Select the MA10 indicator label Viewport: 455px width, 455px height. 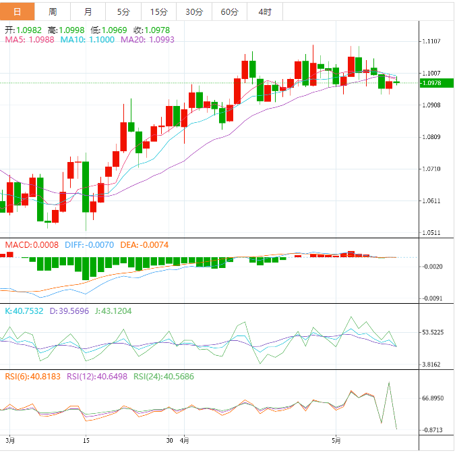tap(88, 41)
